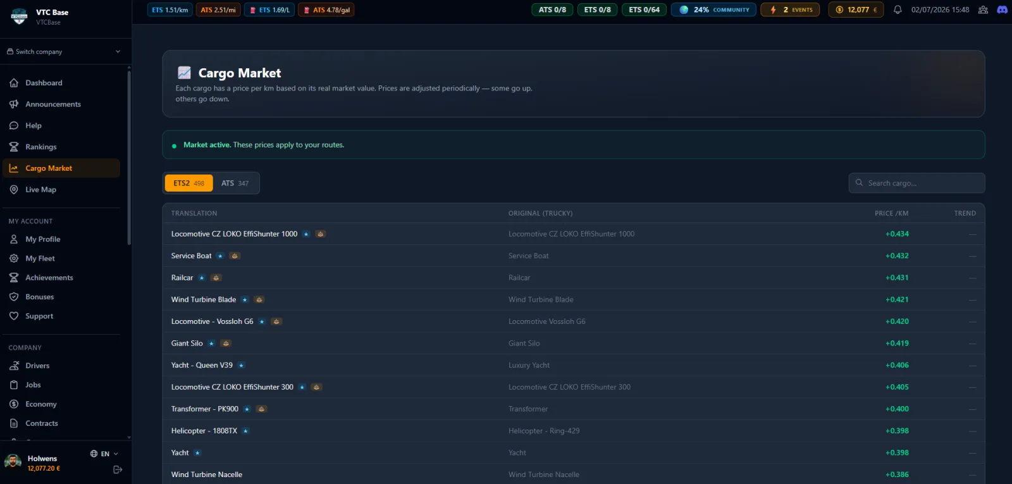This screenshot has height=484, width=1012.
Task: Open the users group icon in the header
Action: pos(983,9)
